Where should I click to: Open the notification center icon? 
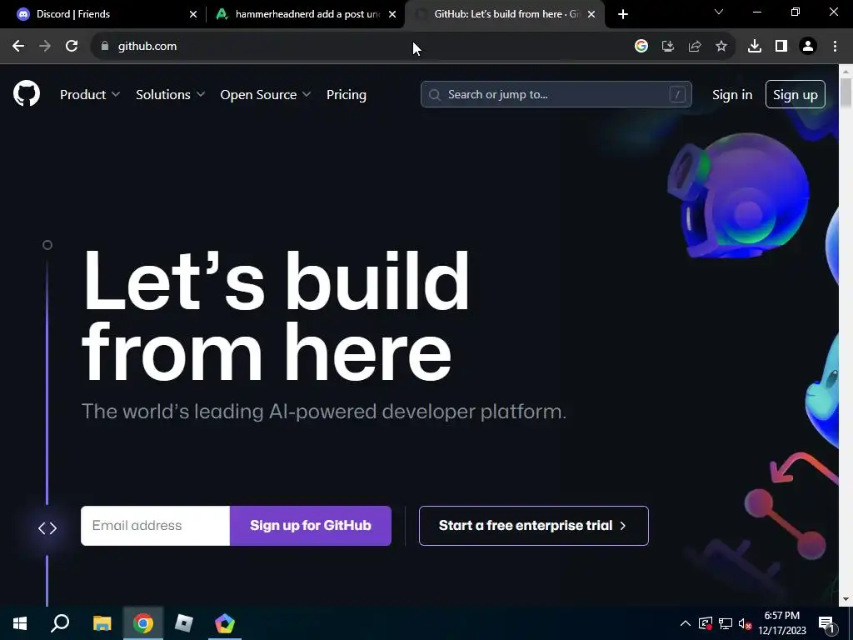point(826,624)
